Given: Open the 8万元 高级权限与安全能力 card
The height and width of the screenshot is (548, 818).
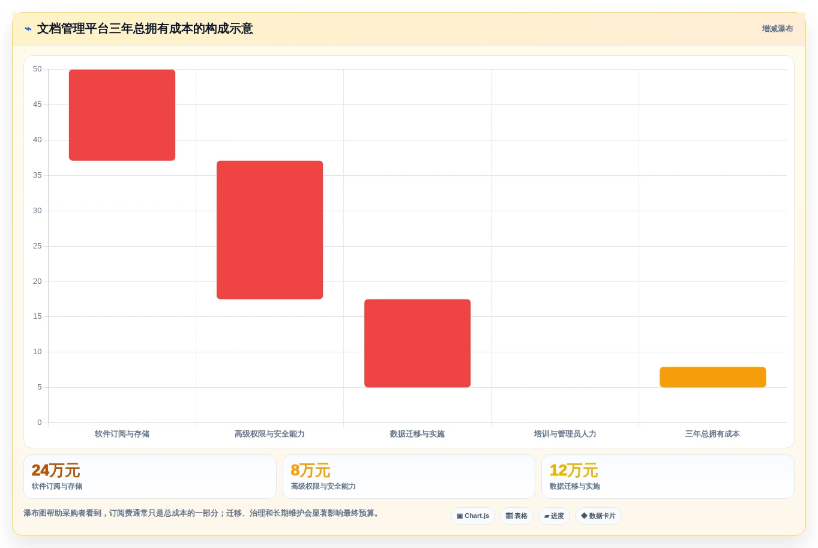Looking at the screenshot, I should click(x=409, y=477).
